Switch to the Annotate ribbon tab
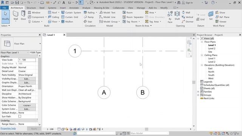This screenshot has height=136, width=242. [x=74, y=8]
